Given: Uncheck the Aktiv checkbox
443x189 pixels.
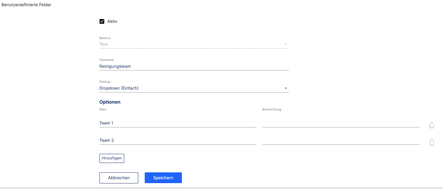Looking at the screenshot, I should [102, 22].
